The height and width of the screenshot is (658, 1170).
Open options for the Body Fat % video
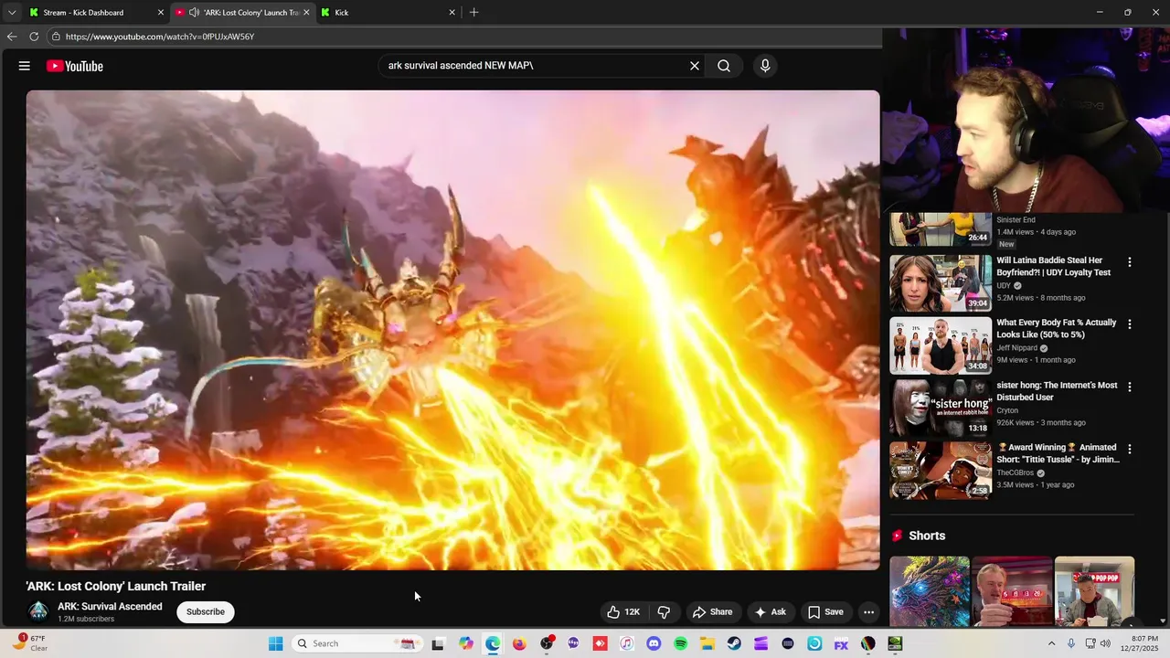pyautogui.click(x=1130, y=324)
